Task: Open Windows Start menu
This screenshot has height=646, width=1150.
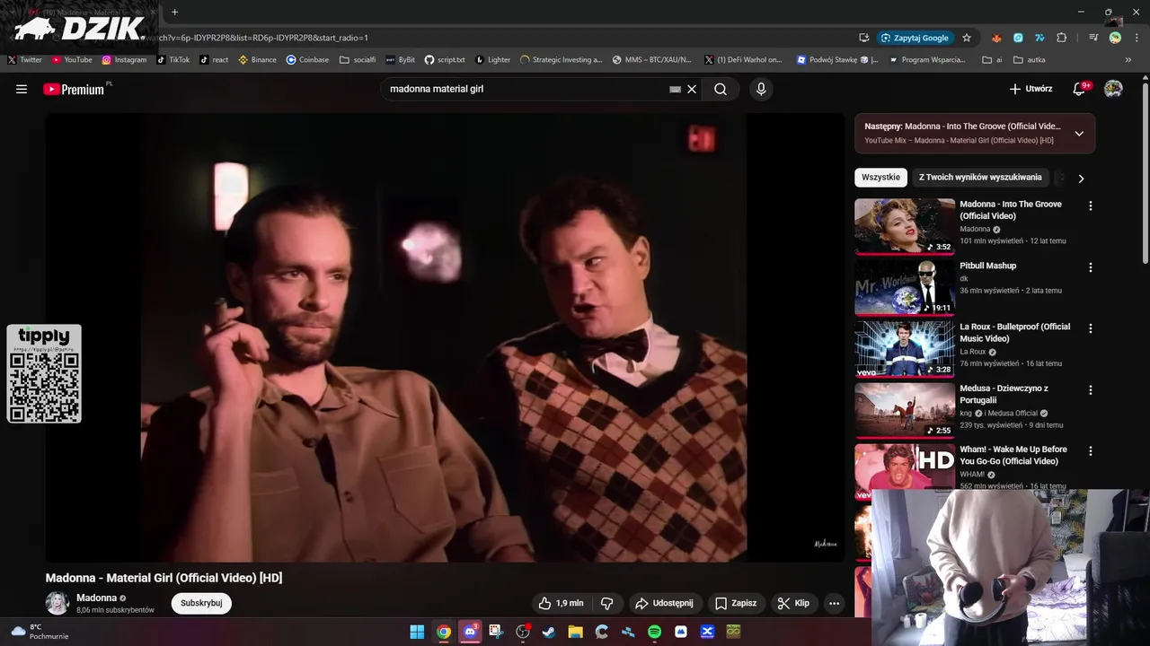Action: (x=417, y=632)
